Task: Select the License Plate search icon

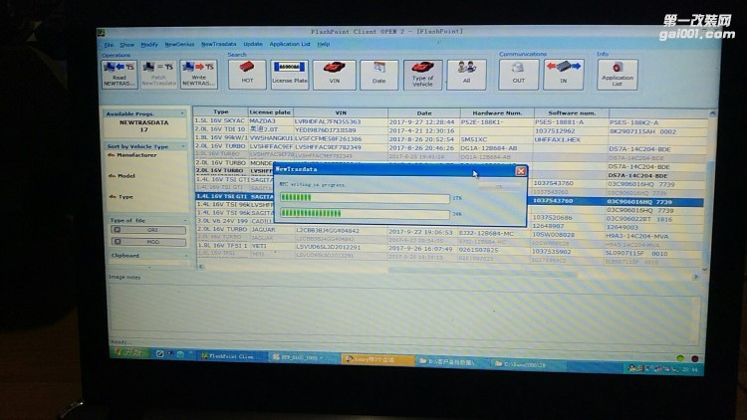Action: pyautogui.click(x=290, y=74)
